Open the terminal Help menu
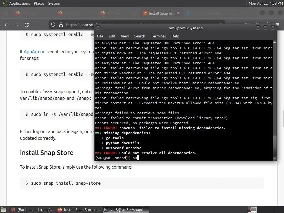This screenshot has height=213, width=284. [x=175, y=36]
